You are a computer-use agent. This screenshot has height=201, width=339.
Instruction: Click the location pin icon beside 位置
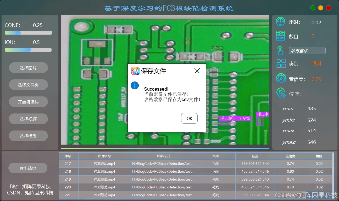(x=281, y=93)
